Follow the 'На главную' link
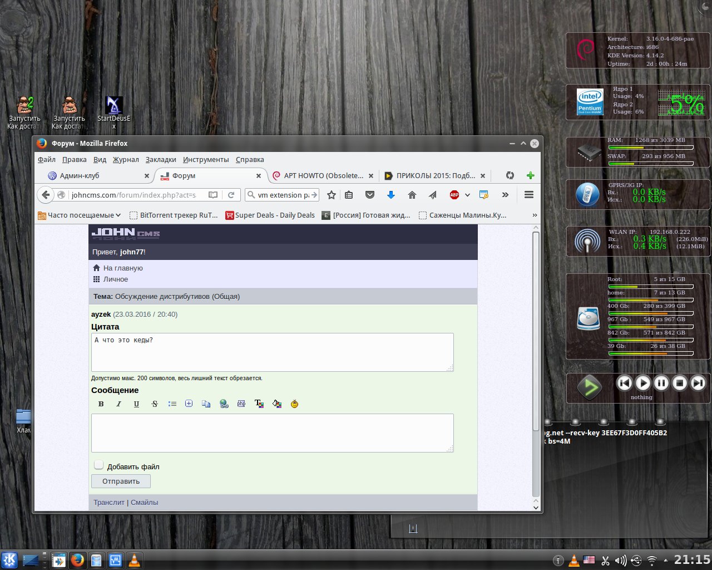Image resolution: width=712 pixels, height=570 pixels. (122, 268)
